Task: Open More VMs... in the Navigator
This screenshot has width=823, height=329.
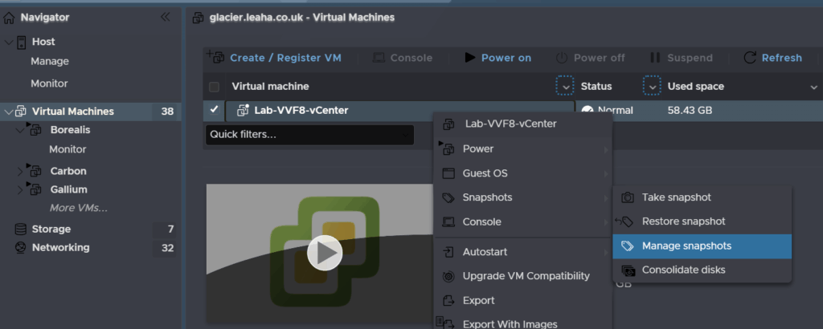Action: pos(79,208)
